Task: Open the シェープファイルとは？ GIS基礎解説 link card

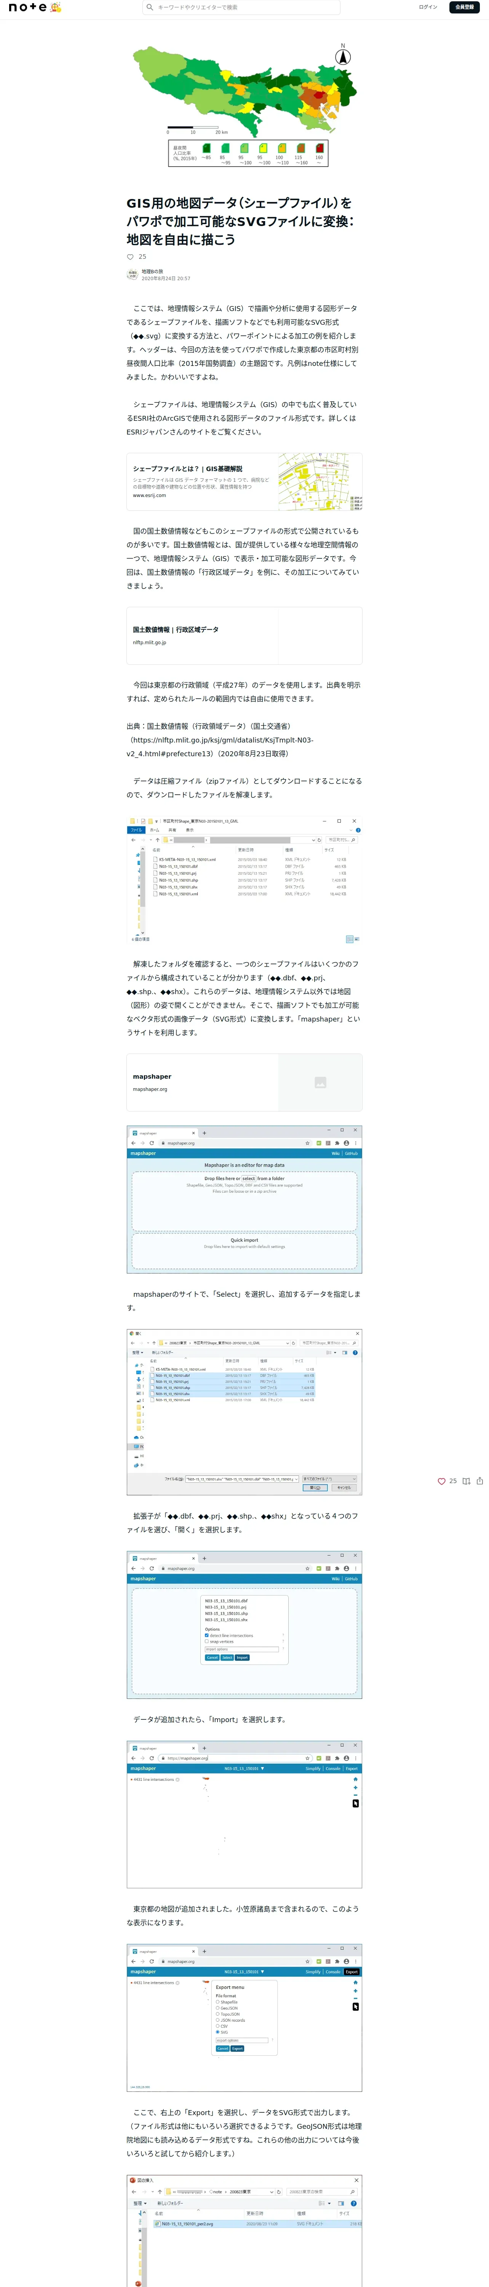Action: point(244,482)
